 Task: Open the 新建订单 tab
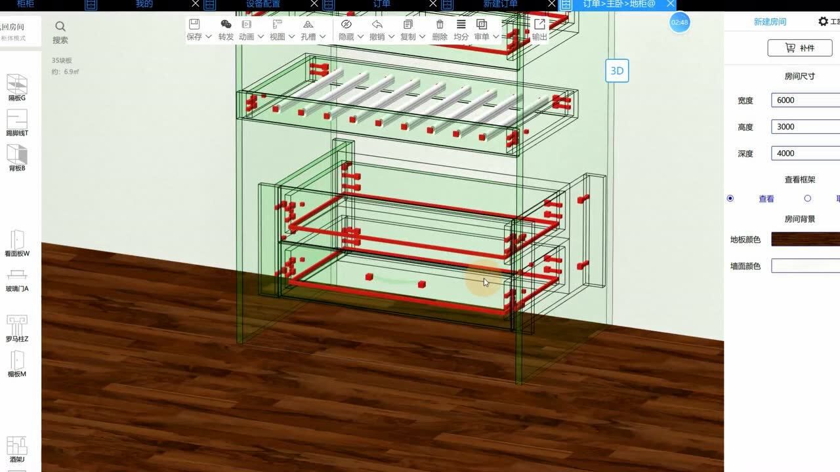(501, 4)
